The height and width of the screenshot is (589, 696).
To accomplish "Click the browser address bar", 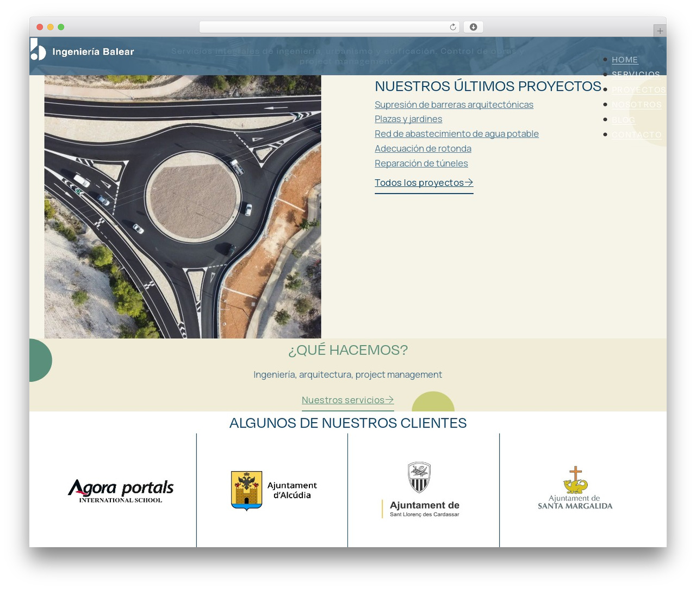I will pos(330,27).
